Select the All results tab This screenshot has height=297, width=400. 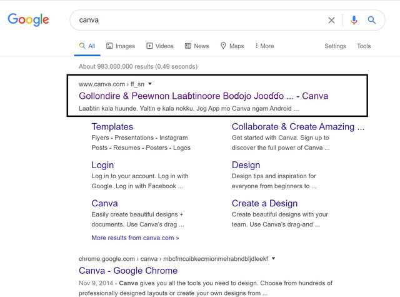point(87,46)
